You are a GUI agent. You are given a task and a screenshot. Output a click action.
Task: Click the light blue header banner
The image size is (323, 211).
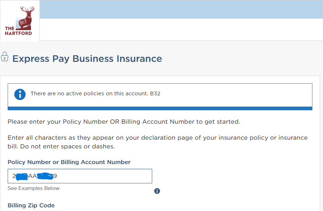[x=181, y=9]
